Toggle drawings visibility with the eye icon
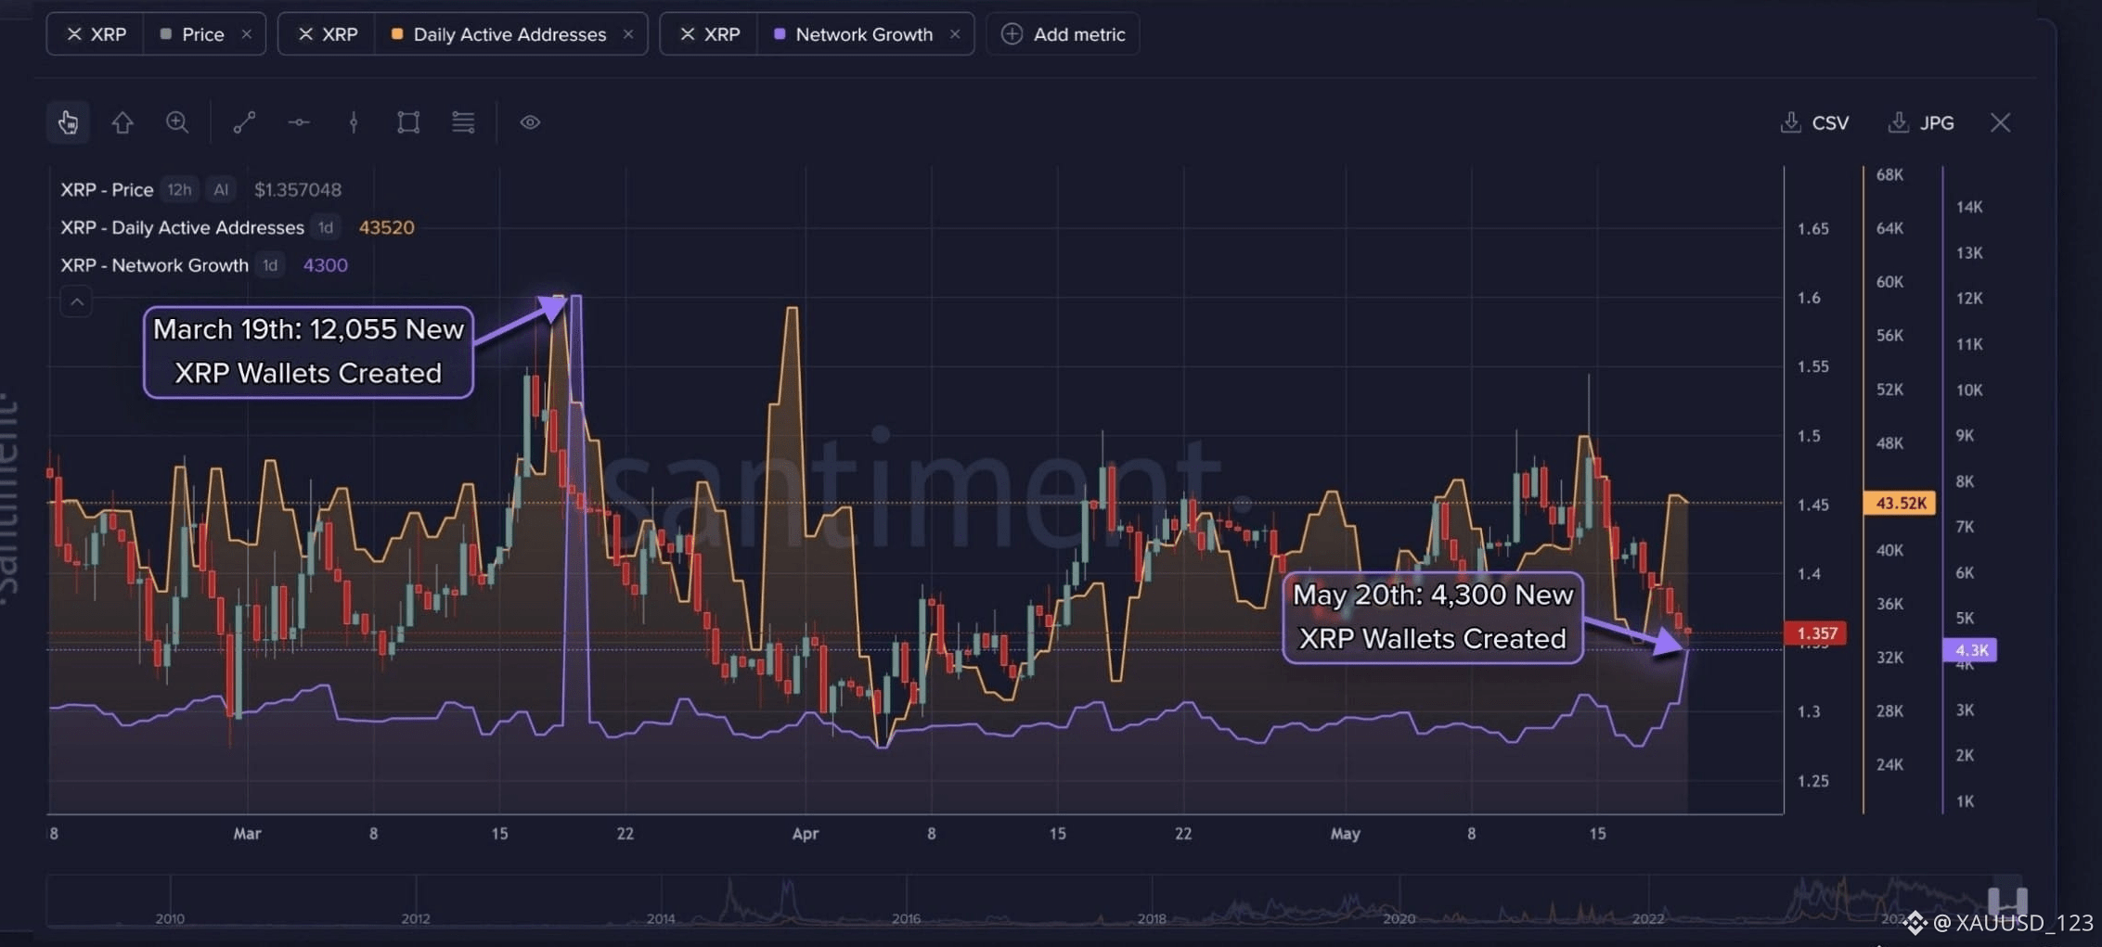2102x947 pixels. click(x=530, y=122)
